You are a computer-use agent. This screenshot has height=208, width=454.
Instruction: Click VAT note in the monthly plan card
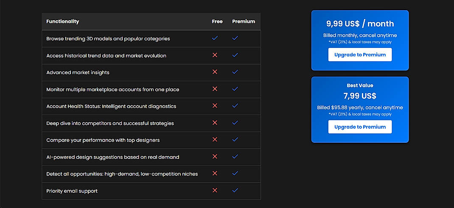[x=360, y=42]
